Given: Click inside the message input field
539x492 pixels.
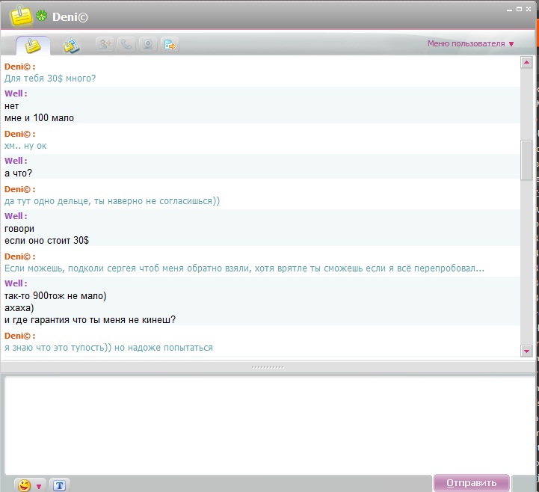Looking at the screenshot, I should pyautogui.click(x=269, y=425).
